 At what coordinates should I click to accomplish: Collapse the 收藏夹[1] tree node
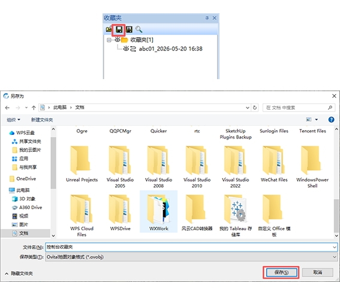[x=109, y=40]
